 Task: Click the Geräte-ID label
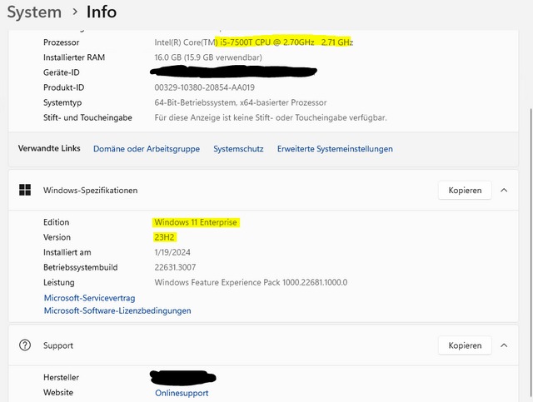click(x=61, y=72)
